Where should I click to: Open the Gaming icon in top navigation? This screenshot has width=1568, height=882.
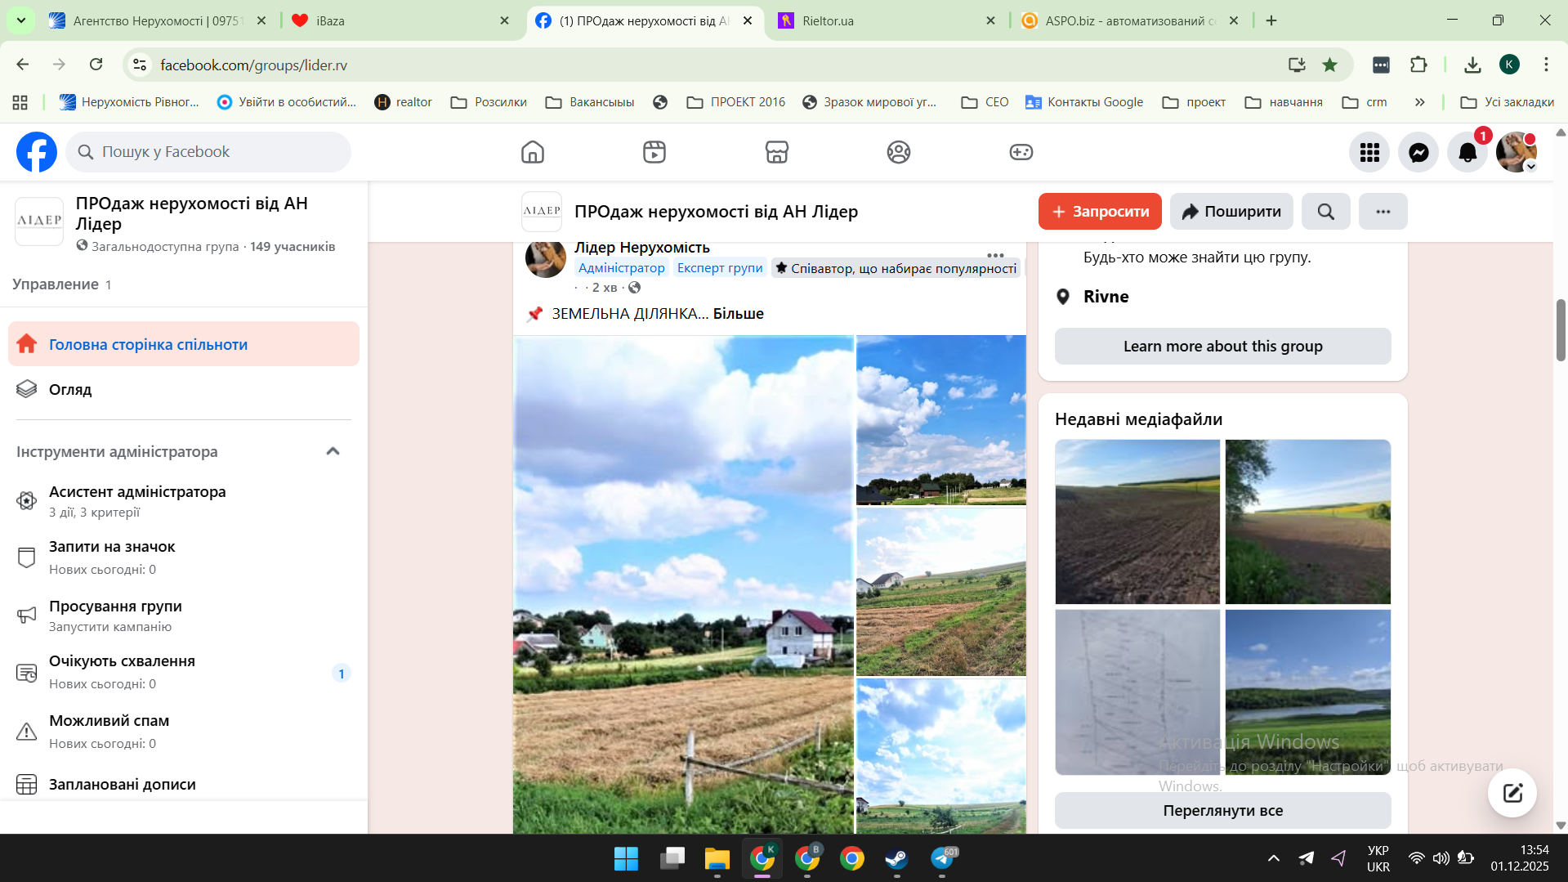click(1021, 152)
